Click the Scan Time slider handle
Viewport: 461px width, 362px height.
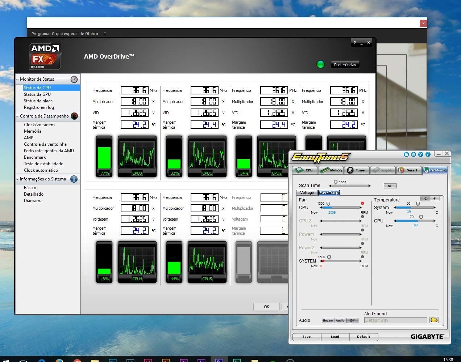point(336,182)
